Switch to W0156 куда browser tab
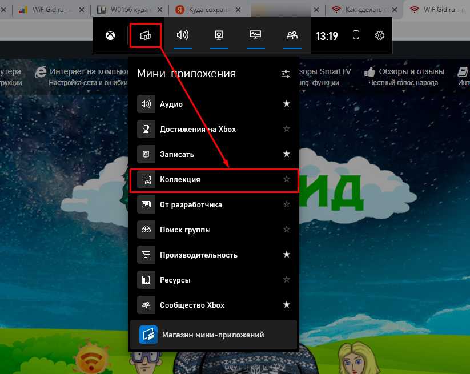The image size is (470, 374). 129,10
